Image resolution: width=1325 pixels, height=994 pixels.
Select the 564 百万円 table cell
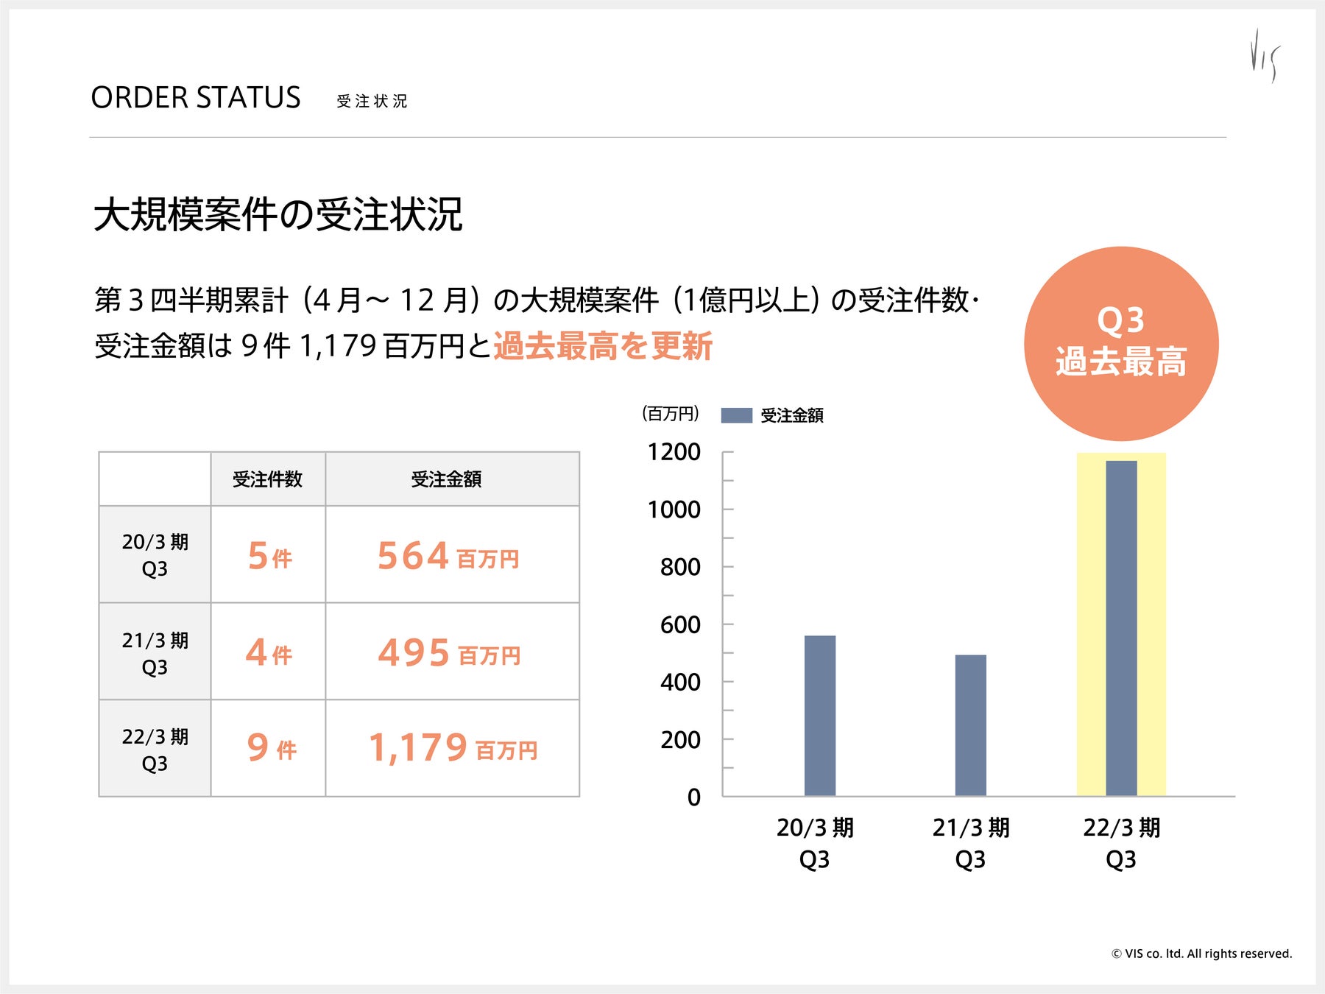click(x=452, y=554)
